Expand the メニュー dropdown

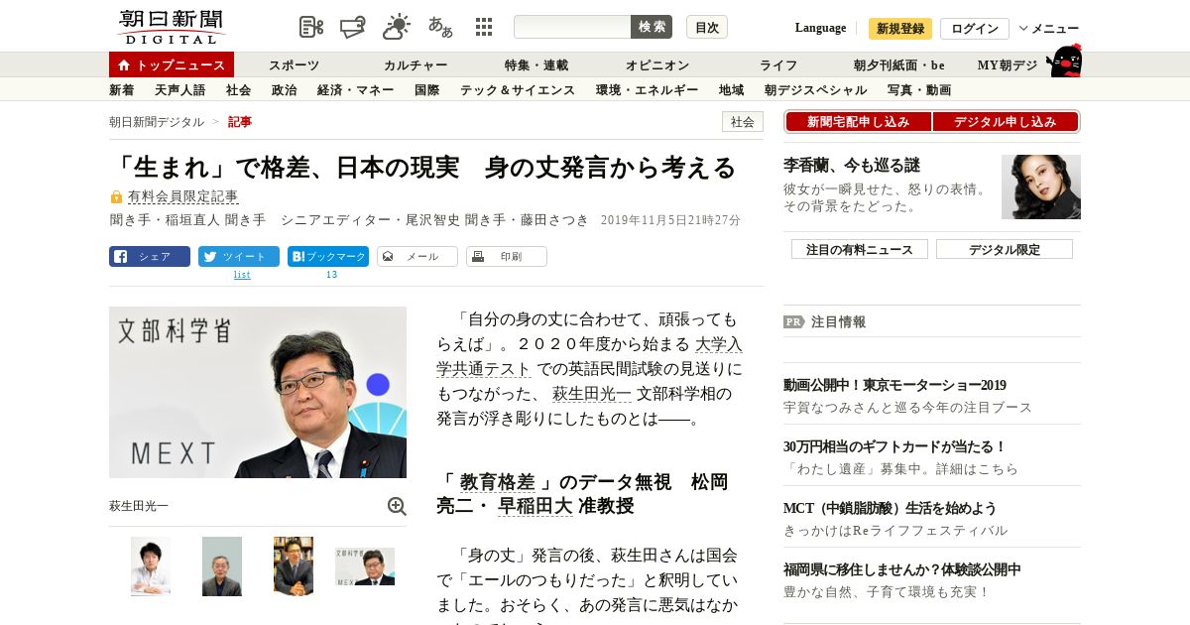tap(1049, 29)
